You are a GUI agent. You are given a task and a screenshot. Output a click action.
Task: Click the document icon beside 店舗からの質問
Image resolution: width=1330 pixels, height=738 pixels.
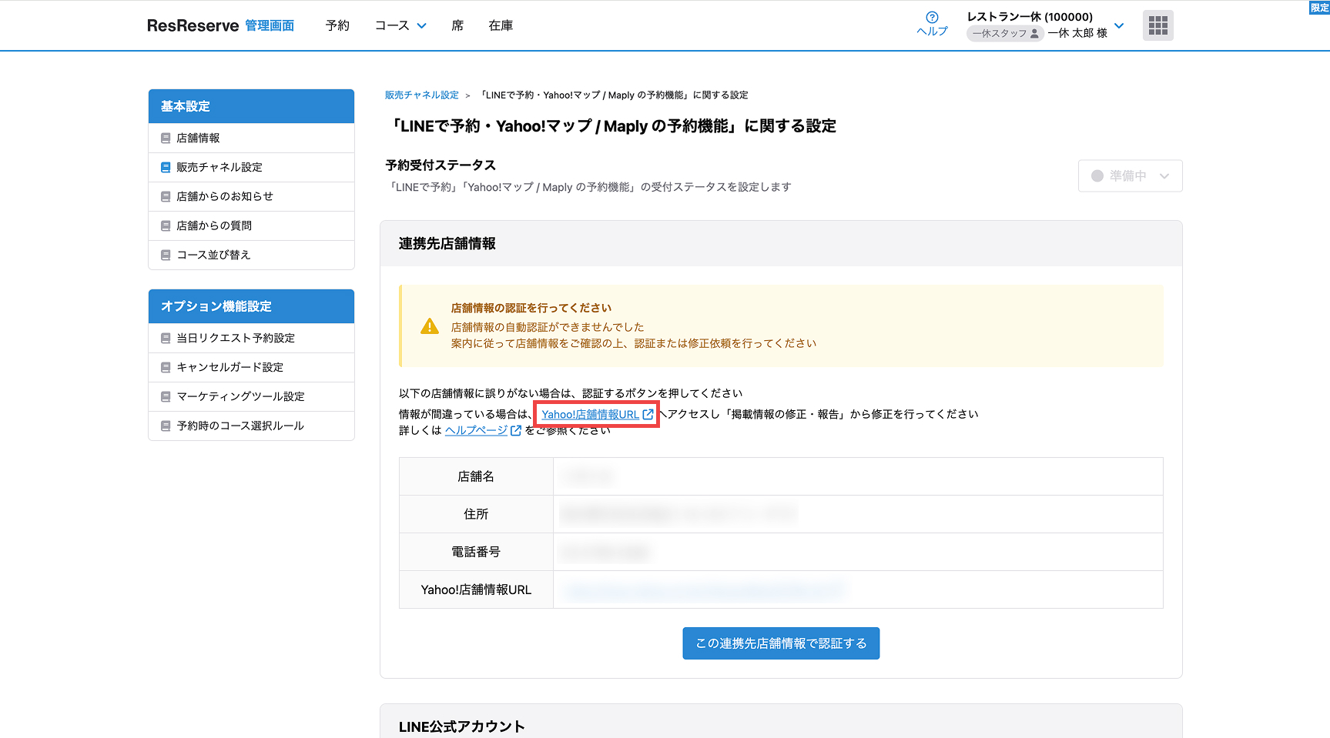(x=166, y=225)
